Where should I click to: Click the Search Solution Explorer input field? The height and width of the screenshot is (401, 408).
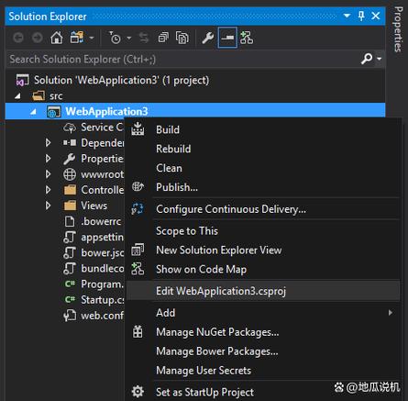point(183,59)
